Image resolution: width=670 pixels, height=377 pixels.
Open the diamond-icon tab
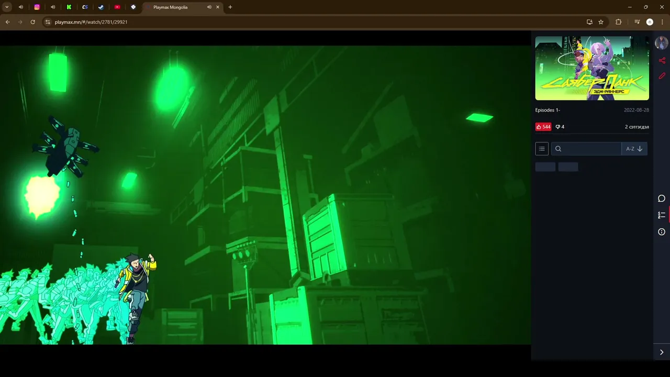[133, 7]
